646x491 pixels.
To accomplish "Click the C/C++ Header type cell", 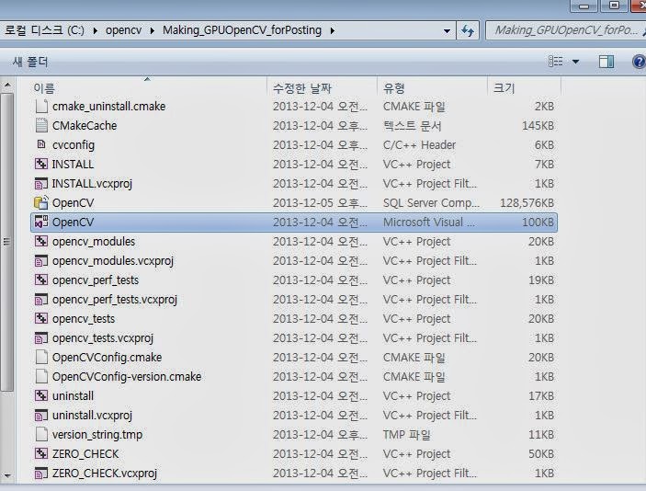I will point(419,144).
